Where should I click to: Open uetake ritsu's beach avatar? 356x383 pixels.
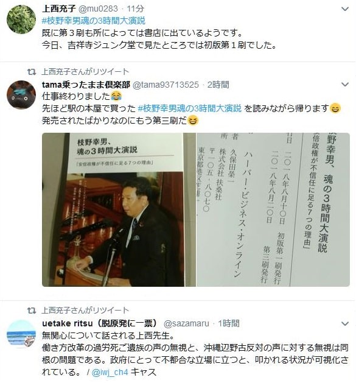click(21, 334)
